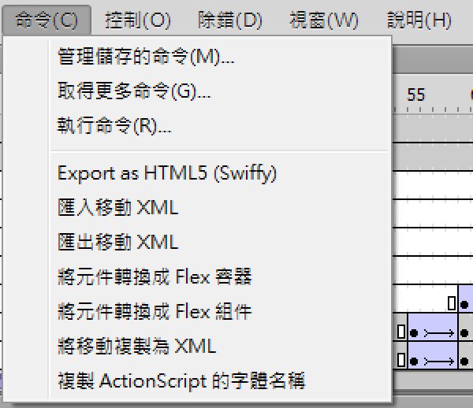The height and width of the screenshot is (408, 473).
Task: Open the 視窗(W) menu
Action: 324,20
